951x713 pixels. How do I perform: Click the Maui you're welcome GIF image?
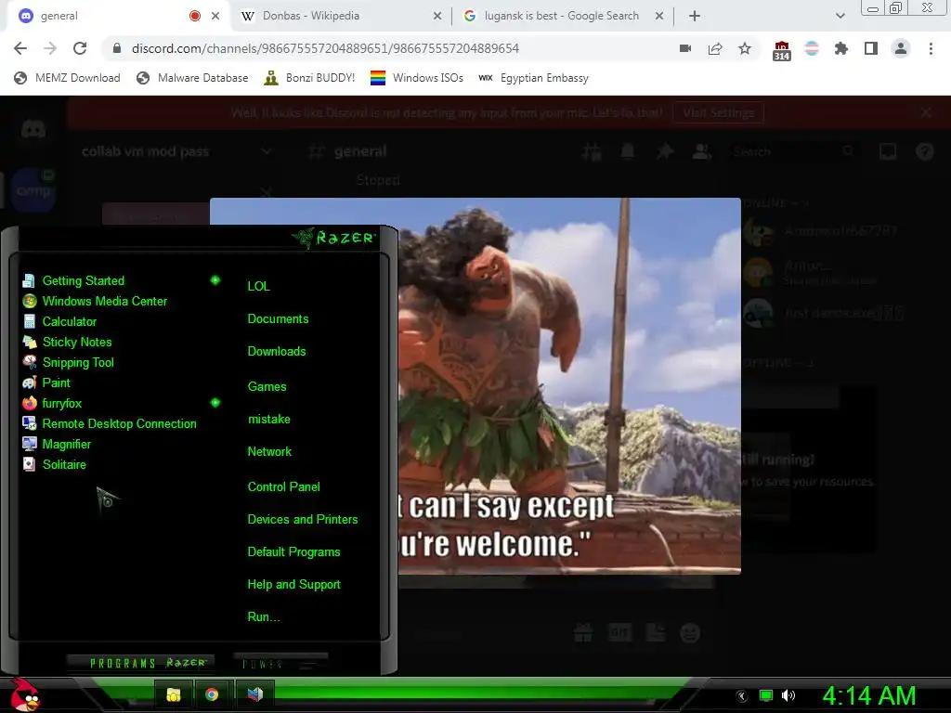569,385
